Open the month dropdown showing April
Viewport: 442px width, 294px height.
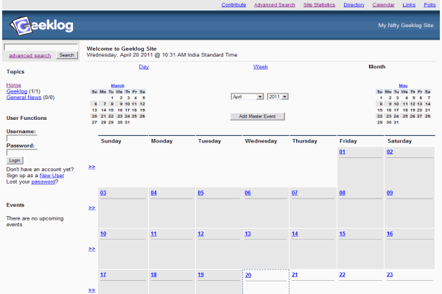coord(247,96)
